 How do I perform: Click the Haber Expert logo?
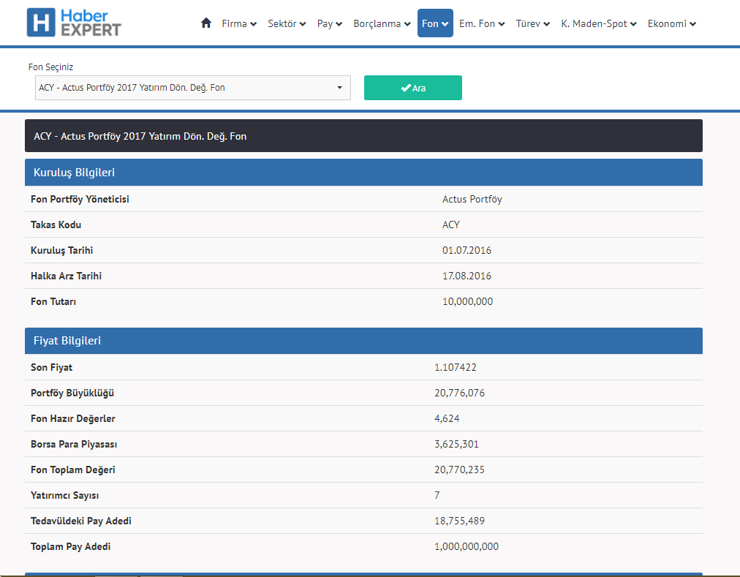coord(74,22)
